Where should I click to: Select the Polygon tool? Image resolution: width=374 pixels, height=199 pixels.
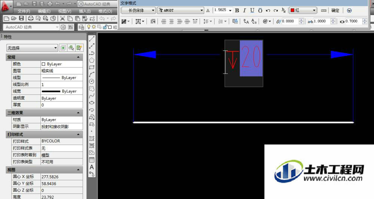[x=92, y=60]
